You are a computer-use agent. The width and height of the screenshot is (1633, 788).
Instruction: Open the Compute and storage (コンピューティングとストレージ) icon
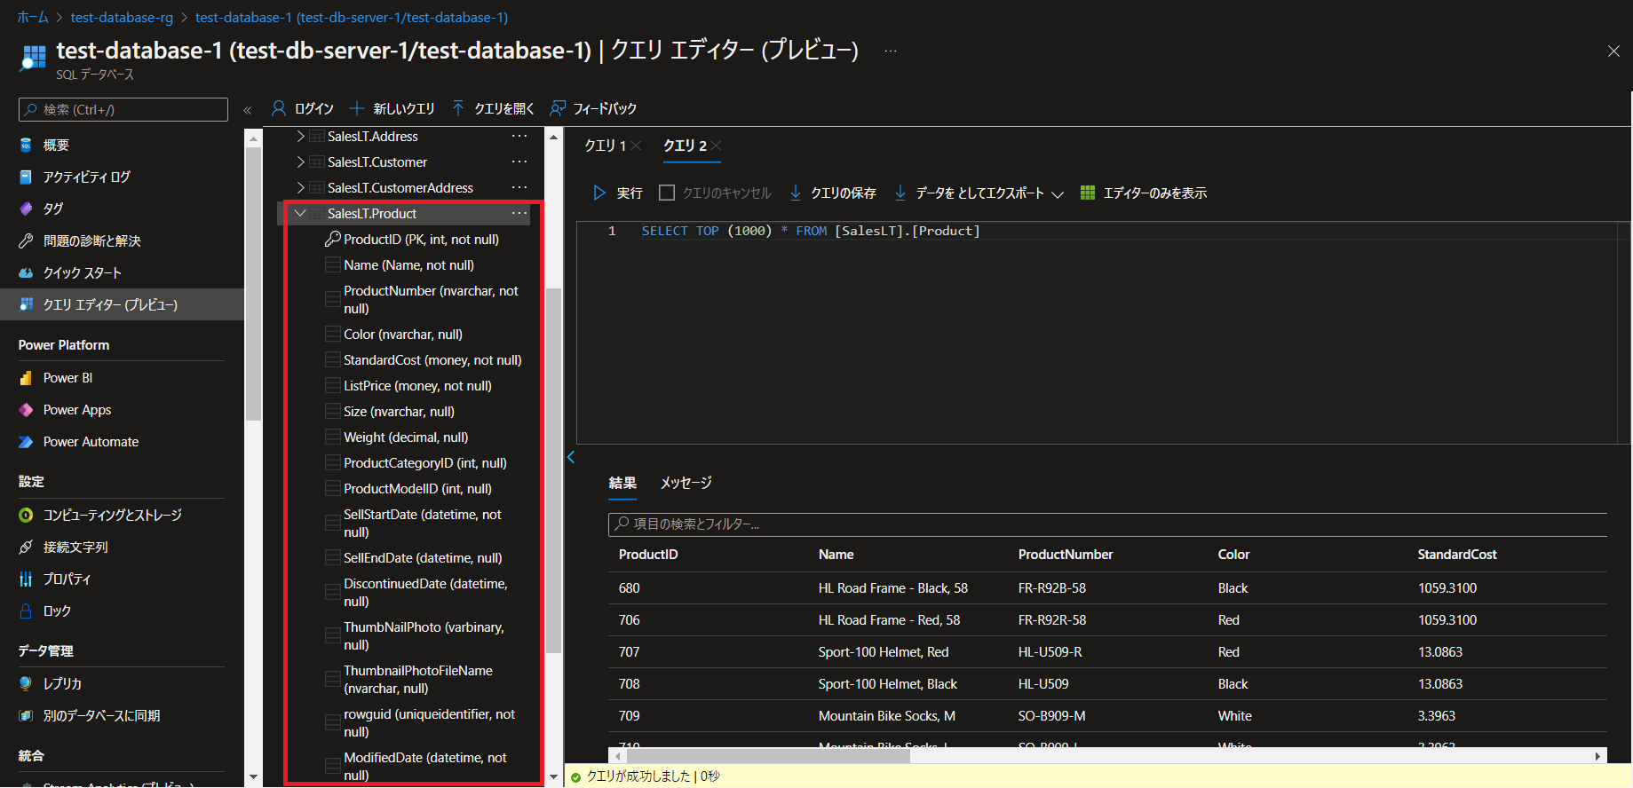[x=26, y=515]
